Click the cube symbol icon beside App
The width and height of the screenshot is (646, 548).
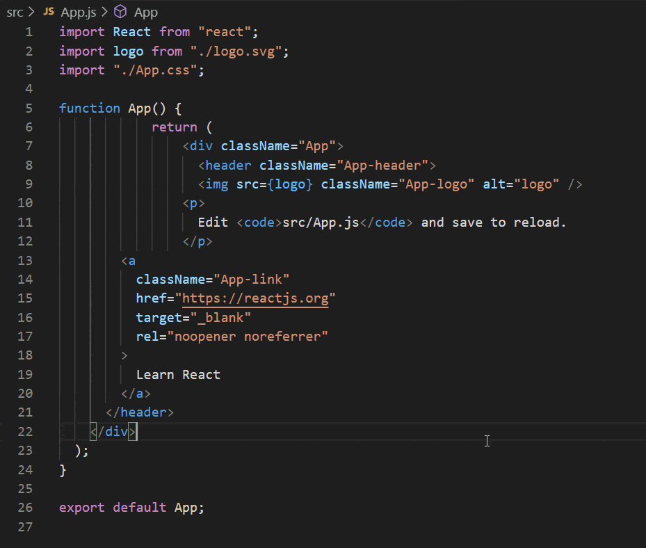[120, 12]
